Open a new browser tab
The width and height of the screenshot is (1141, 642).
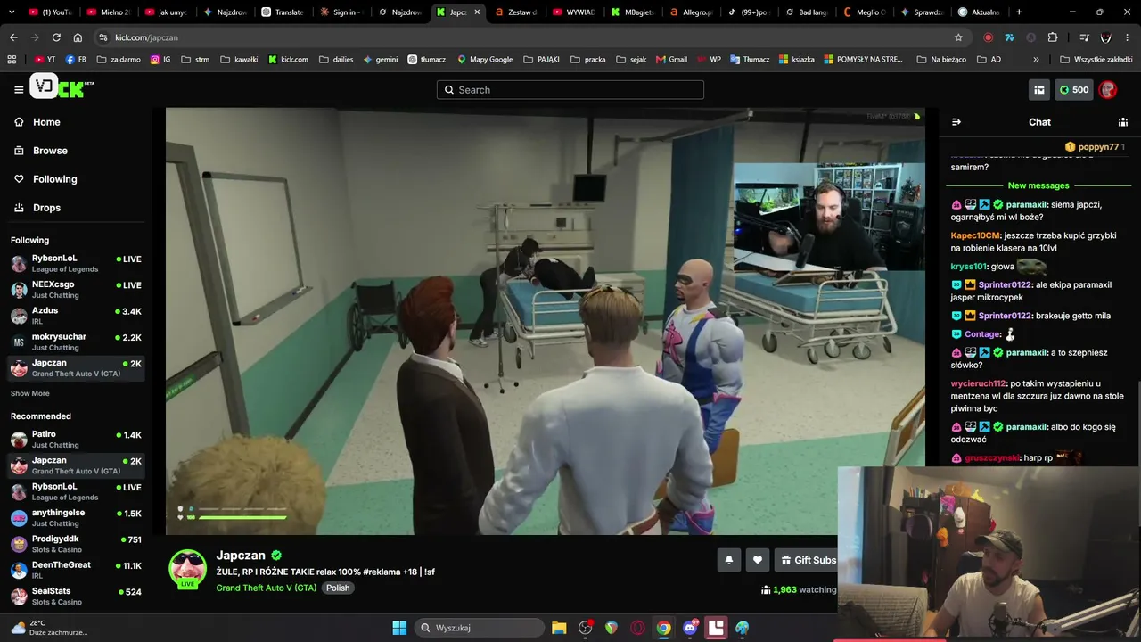(x=1019, y=12)
